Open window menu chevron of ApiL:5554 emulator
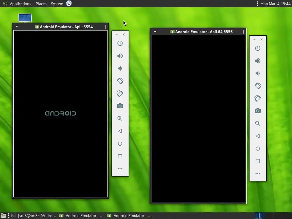Screen dimensions: 292x219 click(x=17, y=27)
